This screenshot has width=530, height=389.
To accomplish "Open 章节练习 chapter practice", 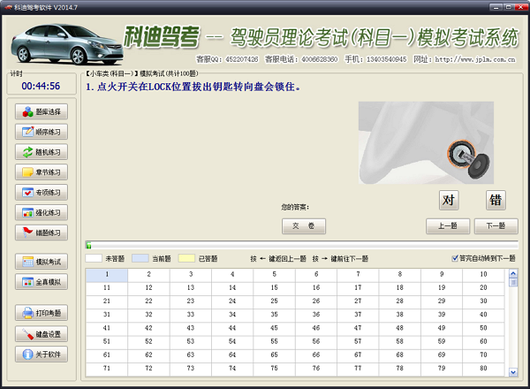I will click(42, 172).
